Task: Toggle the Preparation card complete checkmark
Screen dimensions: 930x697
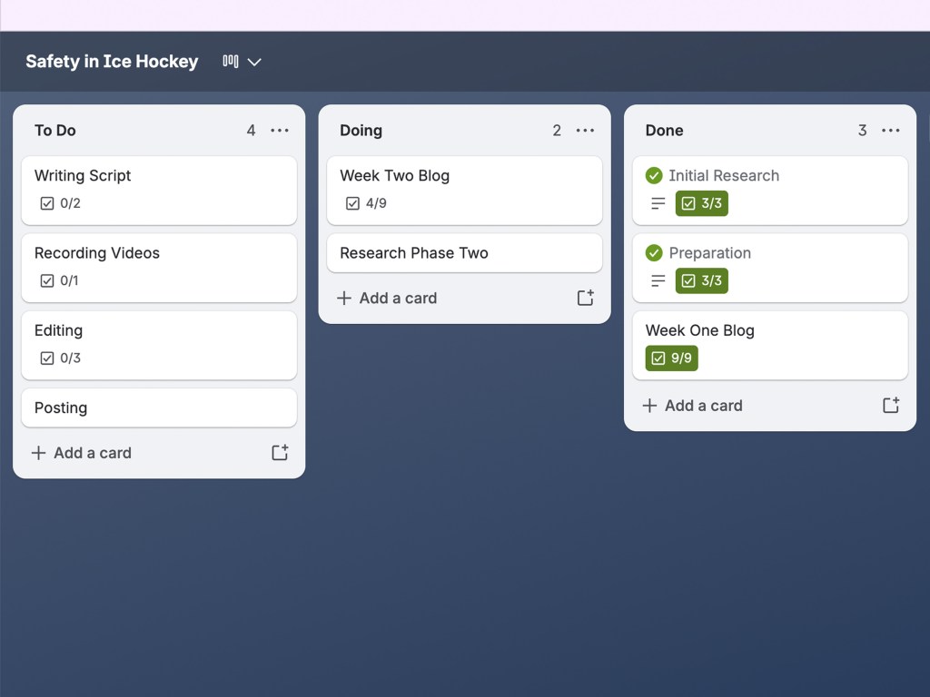Action: pos(654,253)
